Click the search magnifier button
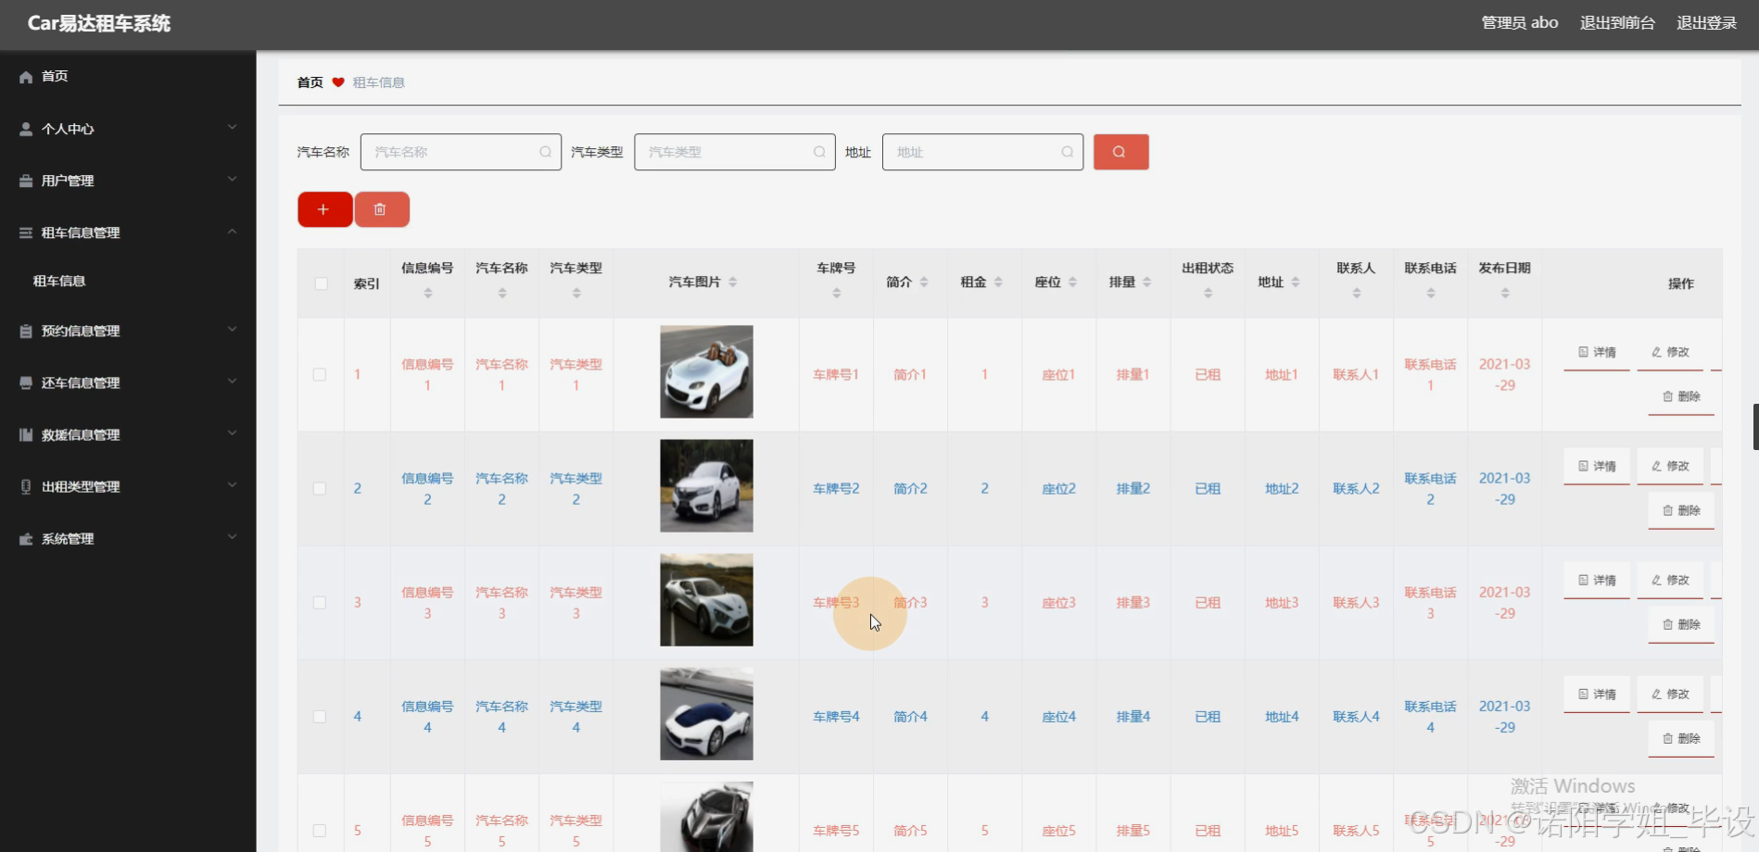Viewport: 1759px width, 852px height. coord(1120,151)
